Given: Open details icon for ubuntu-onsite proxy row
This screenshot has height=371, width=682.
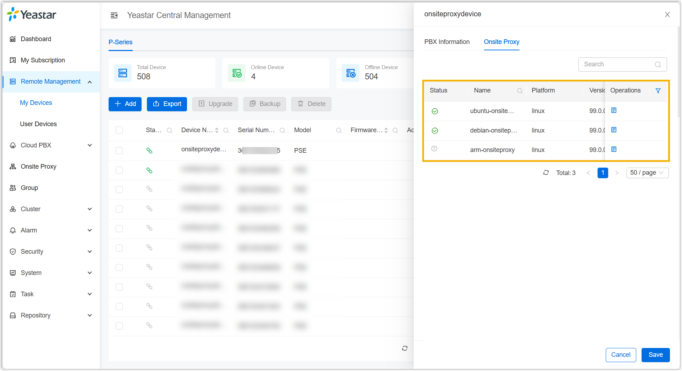Looking at the screenshot, I should click(x=614, y=111).
